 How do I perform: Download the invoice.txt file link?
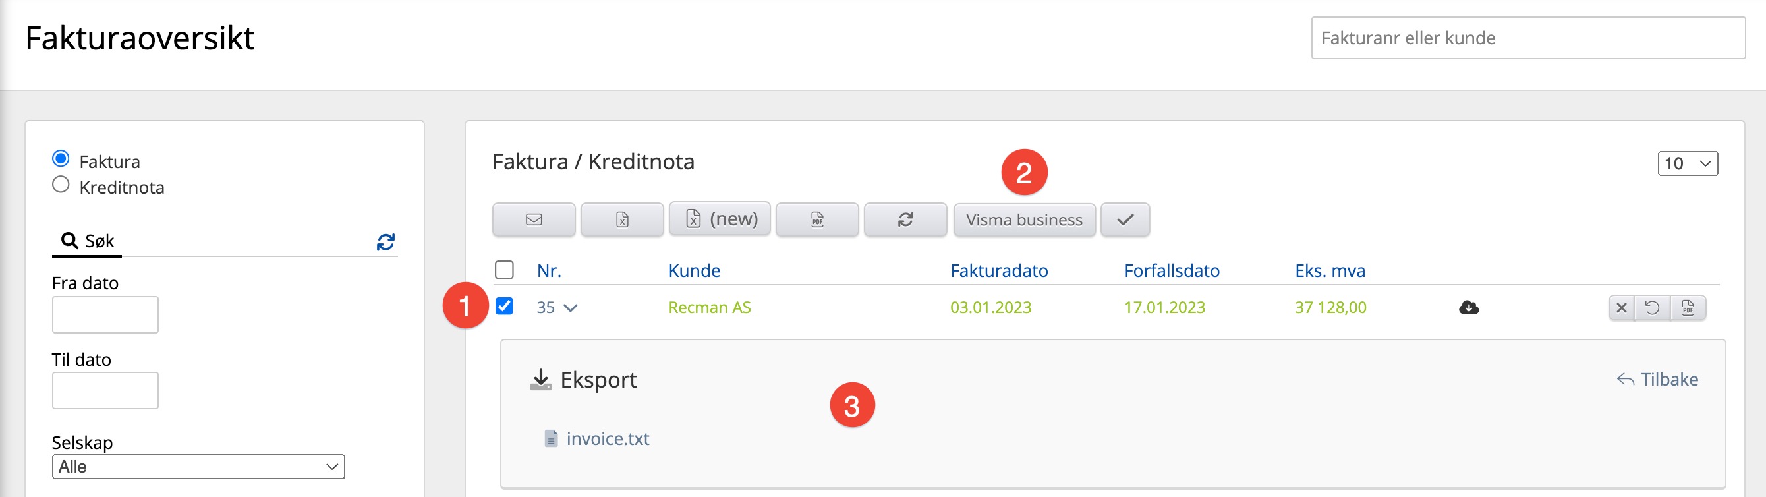pyautogui.click(x=607, y=439)
